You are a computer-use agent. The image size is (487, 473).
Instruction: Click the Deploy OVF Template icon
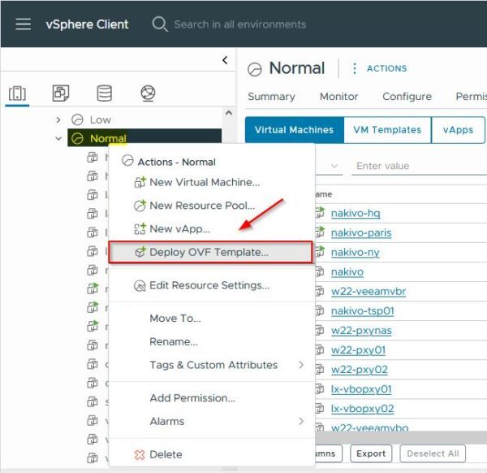tap(140, 252)
